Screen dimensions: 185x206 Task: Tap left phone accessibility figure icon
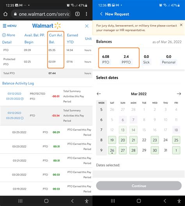(87, 201)
